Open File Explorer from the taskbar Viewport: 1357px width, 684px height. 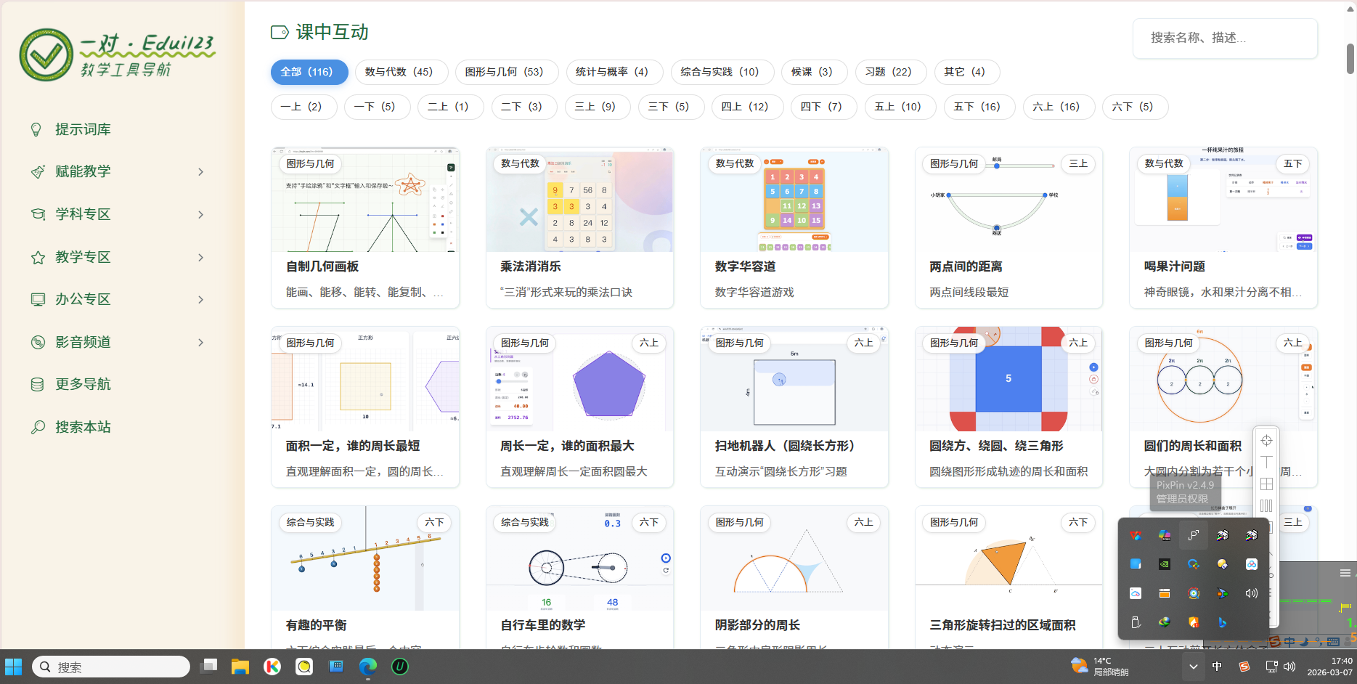point(240,666)
